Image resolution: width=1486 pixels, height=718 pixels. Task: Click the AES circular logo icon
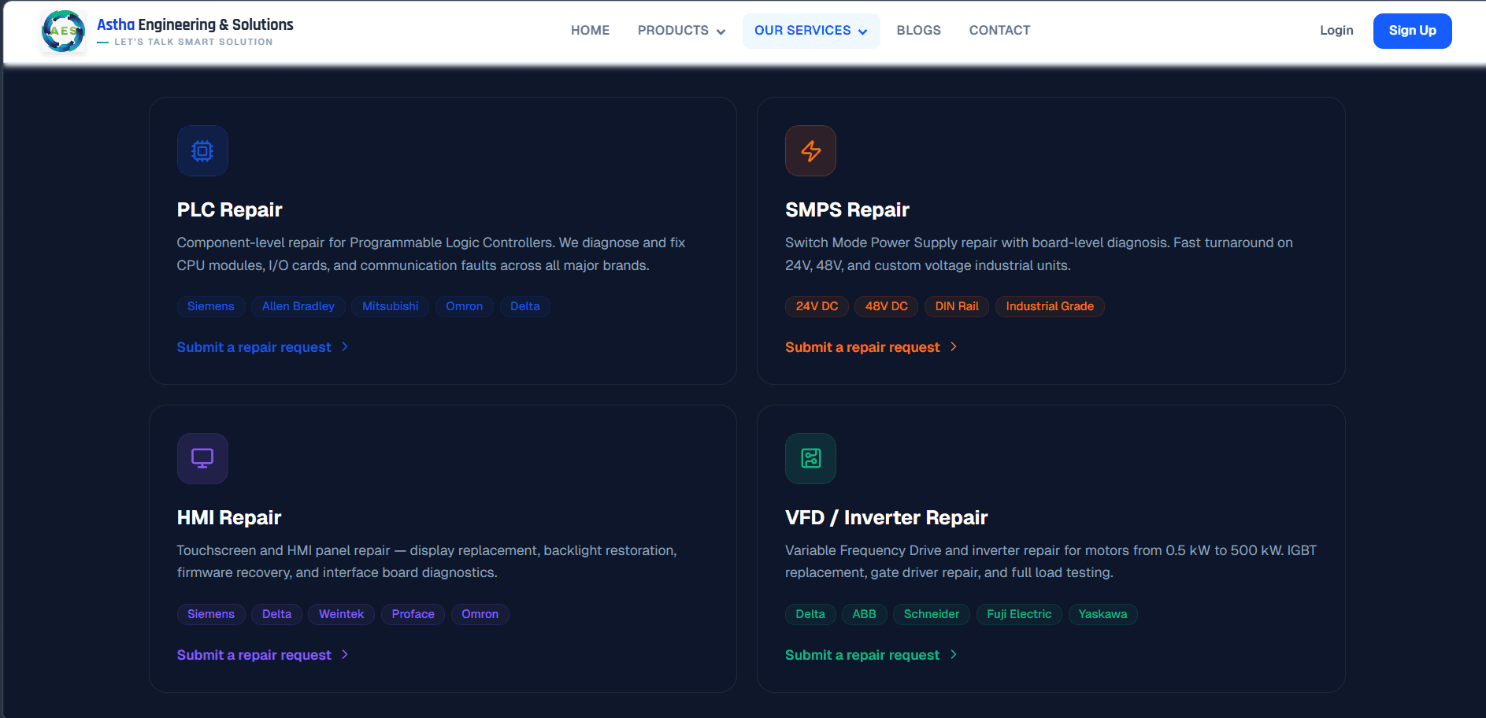pyautogui.click(x=63, y=31)
